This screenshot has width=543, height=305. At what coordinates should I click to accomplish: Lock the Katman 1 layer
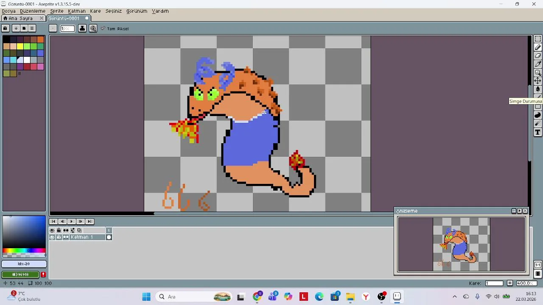click(59, 237)
